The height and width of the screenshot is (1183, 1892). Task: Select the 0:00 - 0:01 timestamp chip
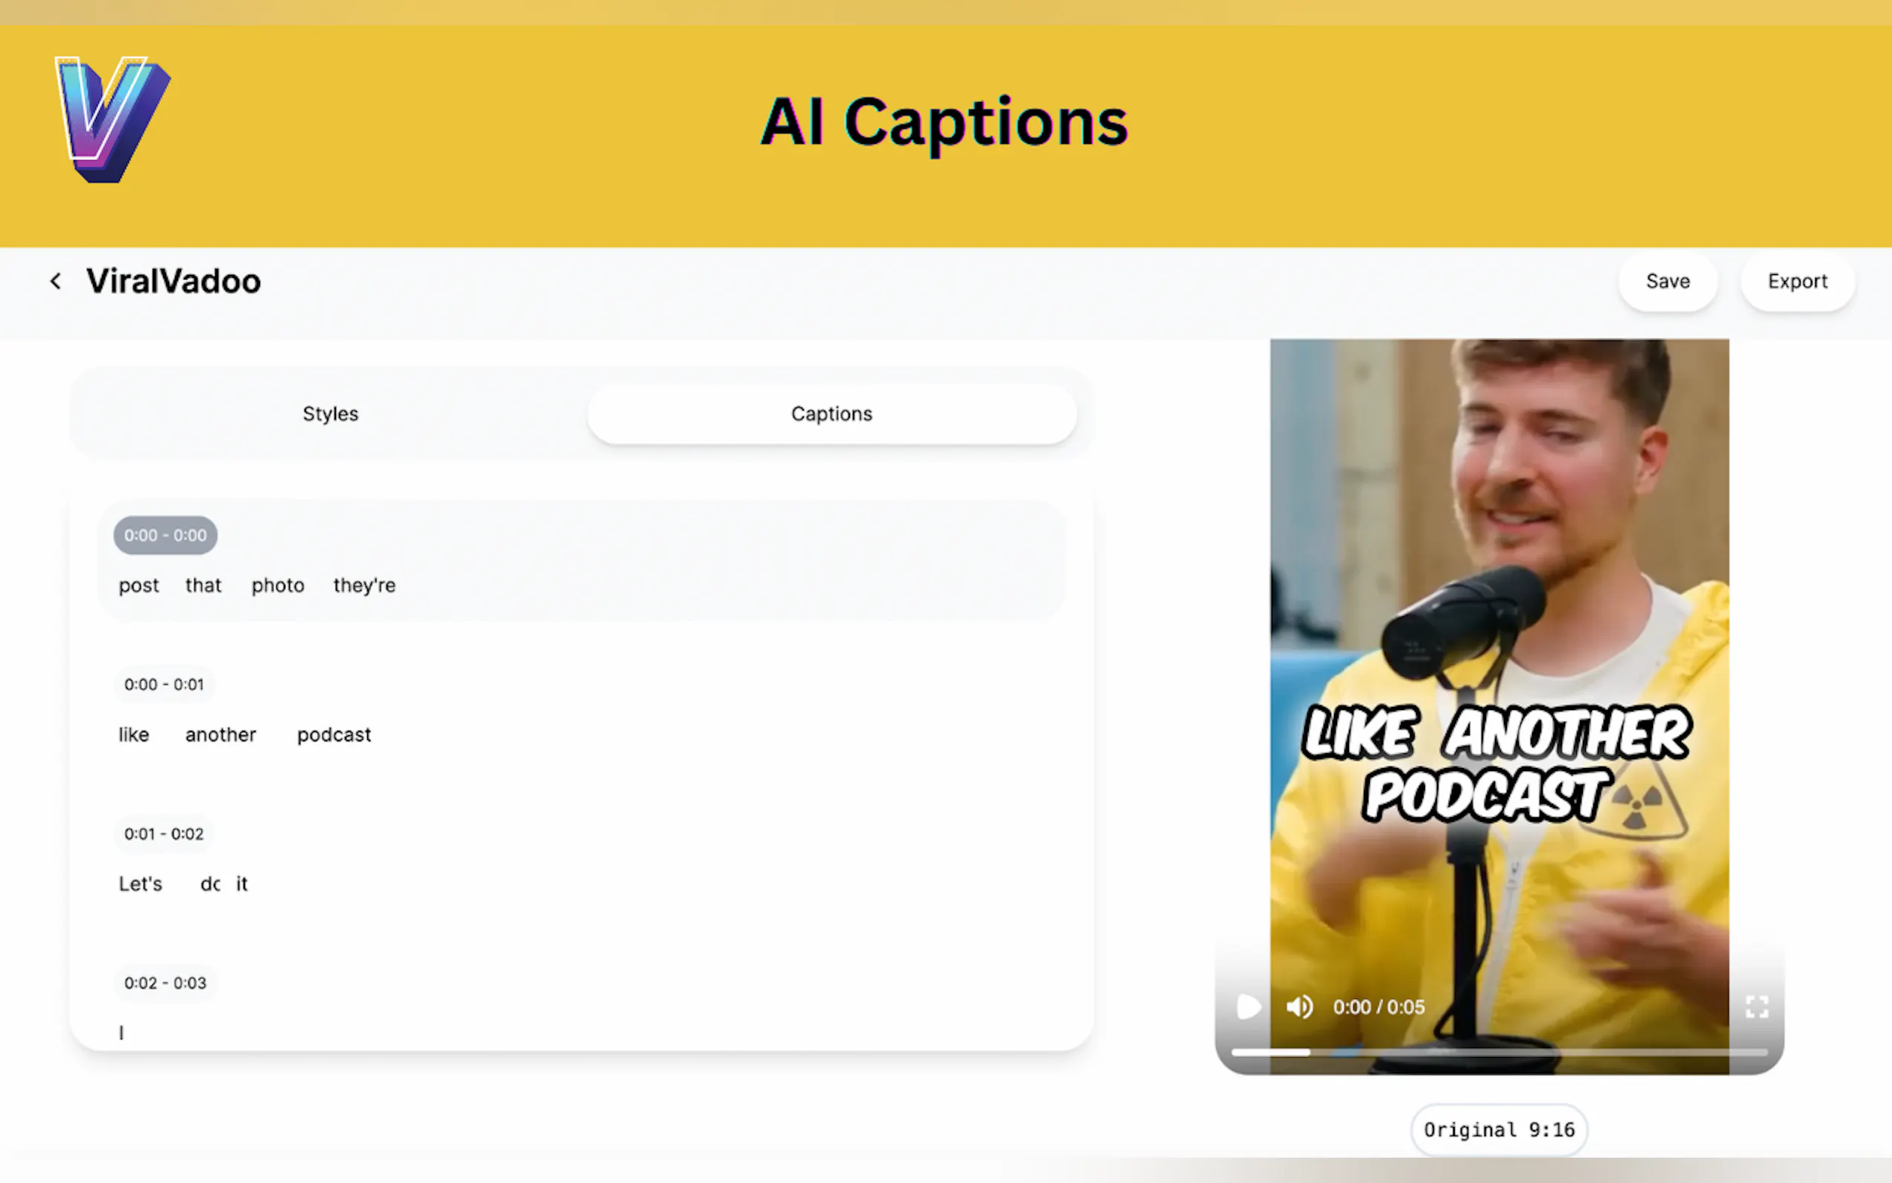[x=163, y=685]
